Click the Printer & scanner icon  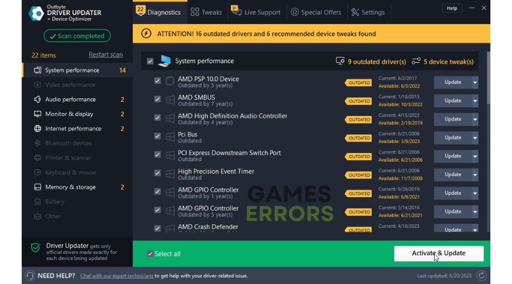click(x=38, y=158)
